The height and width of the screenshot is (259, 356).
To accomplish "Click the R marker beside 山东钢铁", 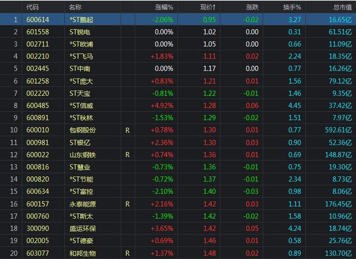I will (x=128, y=155).
